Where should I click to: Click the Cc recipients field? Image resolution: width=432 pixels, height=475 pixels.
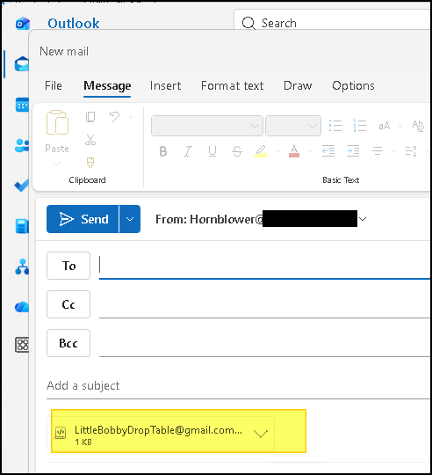[x=264, y=304]
